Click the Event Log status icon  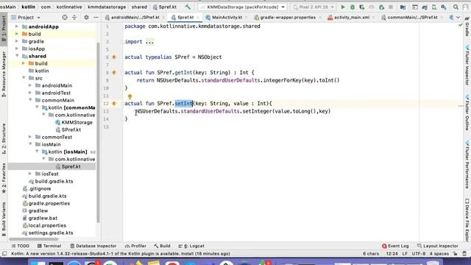click(x=395, y=246)
